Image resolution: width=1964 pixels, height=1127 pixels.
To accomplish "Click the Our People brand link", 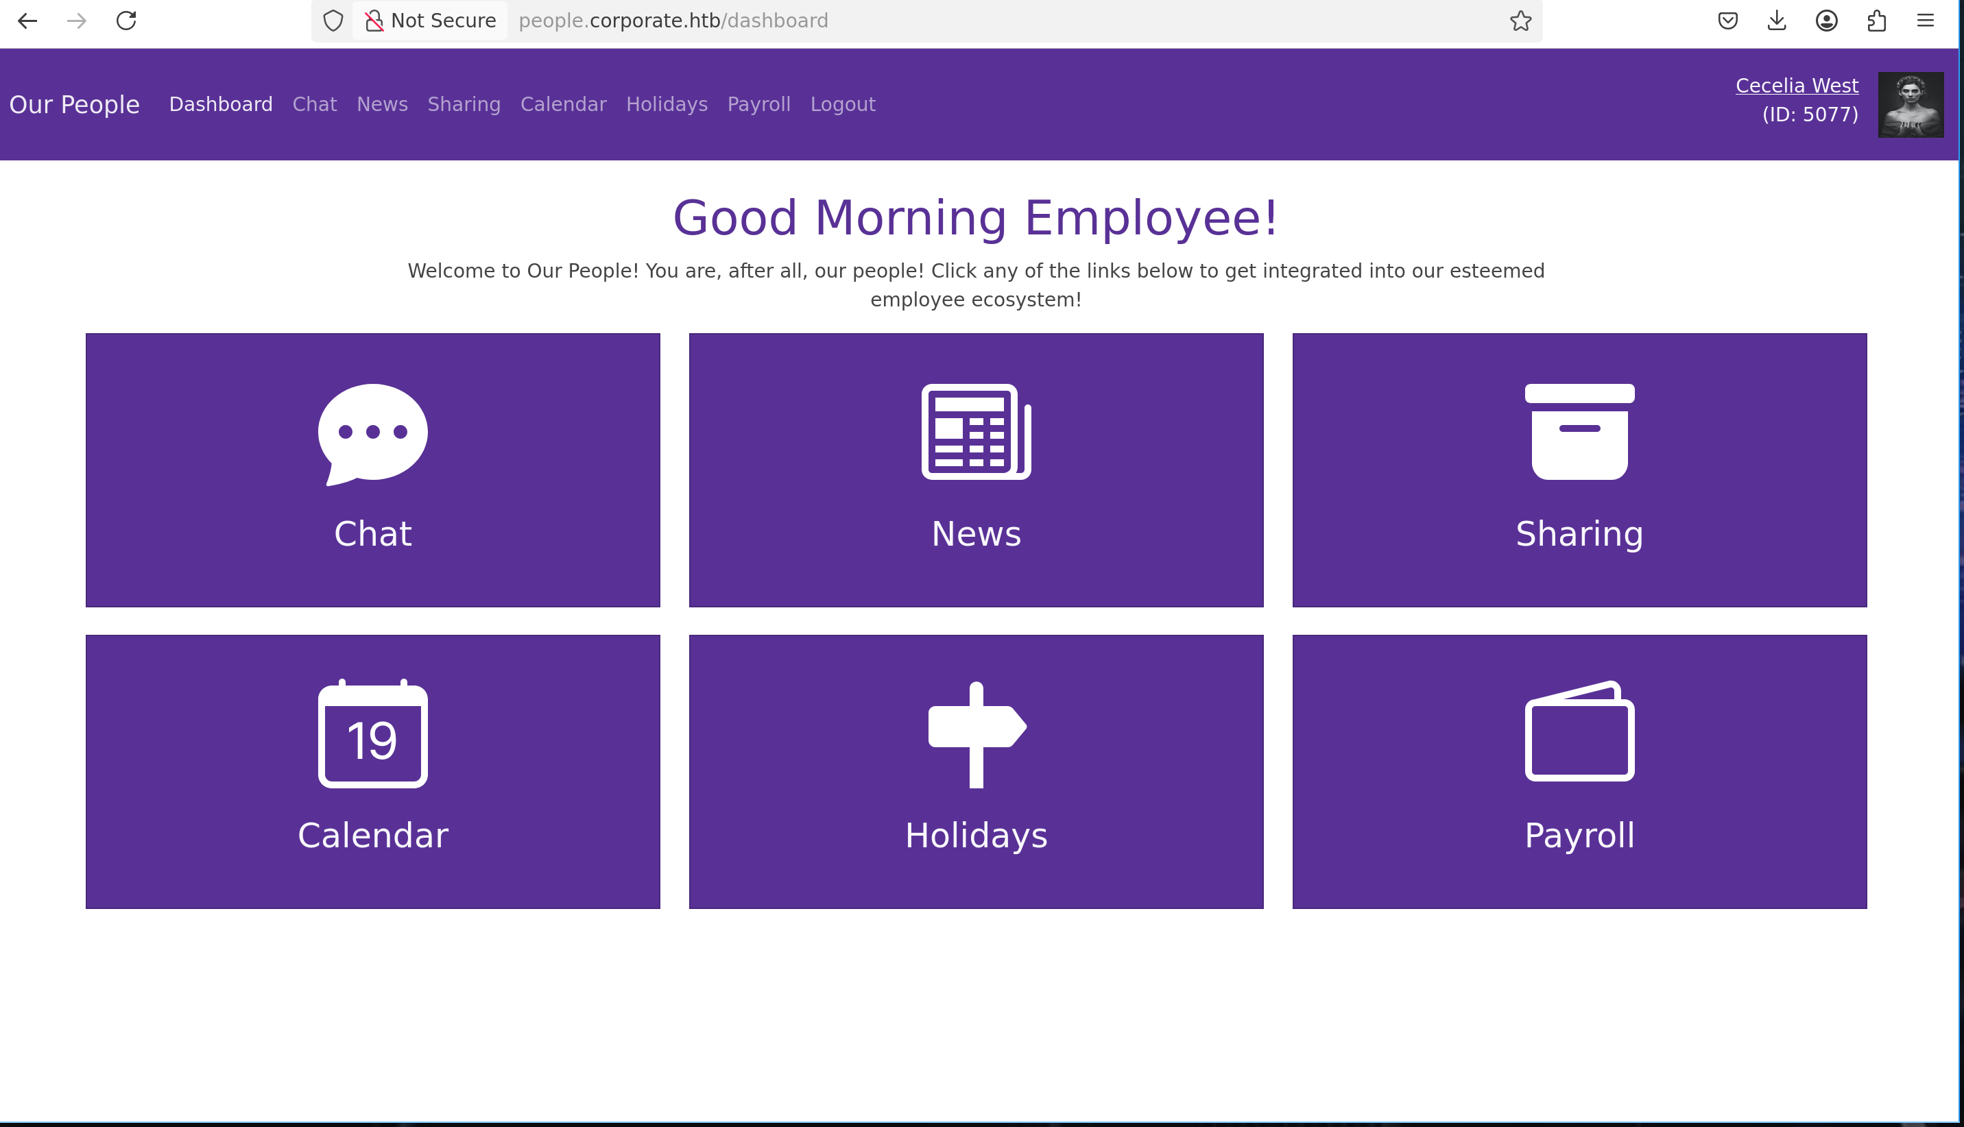I will (74, 104).
